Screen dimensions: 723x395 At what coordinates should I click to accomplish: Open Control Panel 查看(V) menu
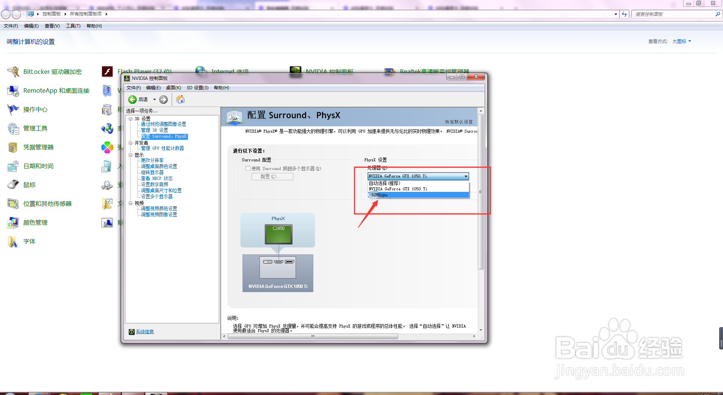pos(52,26)
